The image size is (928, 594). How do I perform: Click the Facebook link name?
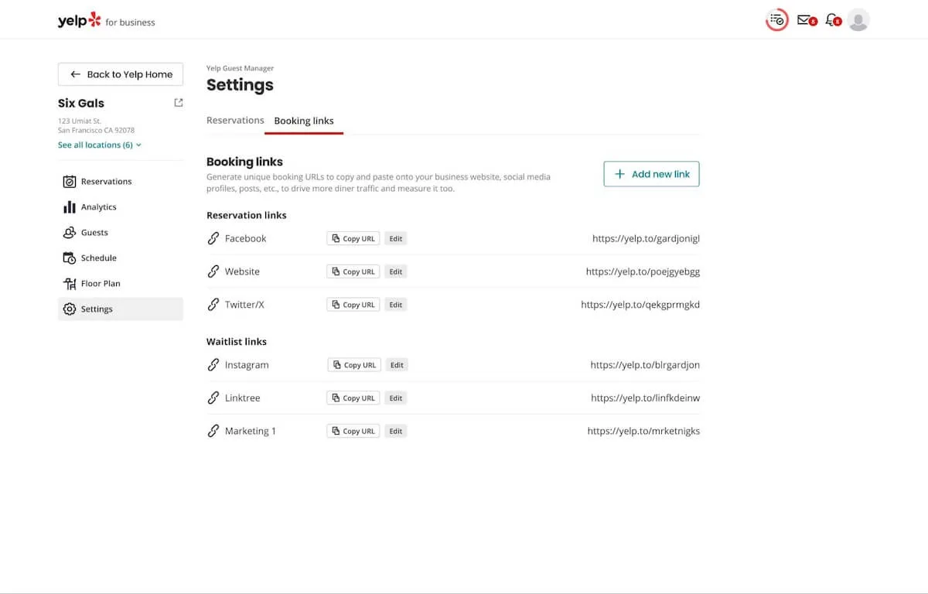(246, 239)
